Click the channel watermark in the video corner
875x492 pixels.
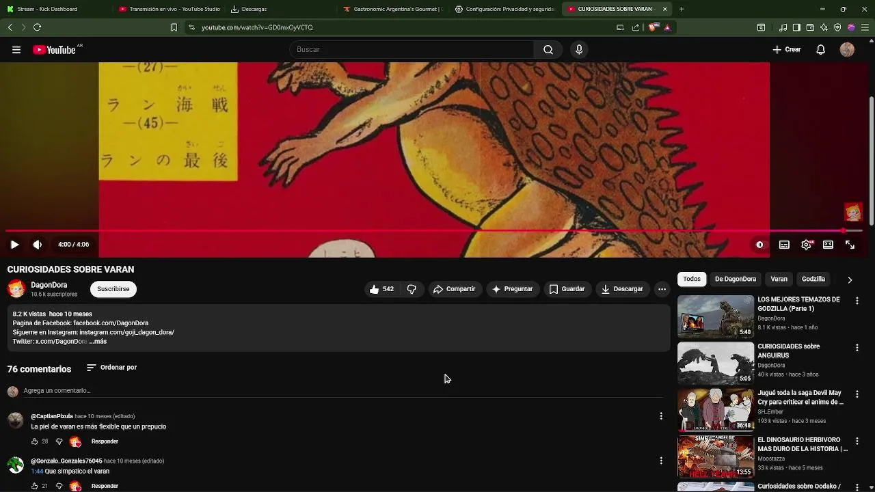point(853,212)
